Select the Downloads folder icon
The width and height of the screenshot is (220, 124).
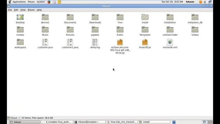click(95, 17)
